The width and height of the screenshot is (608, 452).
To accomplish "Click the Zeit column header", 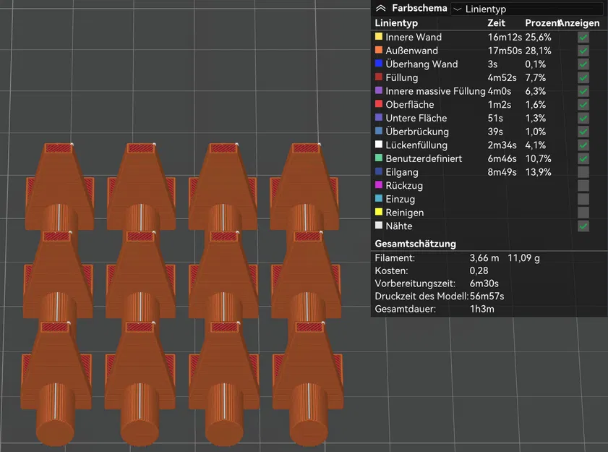I will click(x=497, y=23).
